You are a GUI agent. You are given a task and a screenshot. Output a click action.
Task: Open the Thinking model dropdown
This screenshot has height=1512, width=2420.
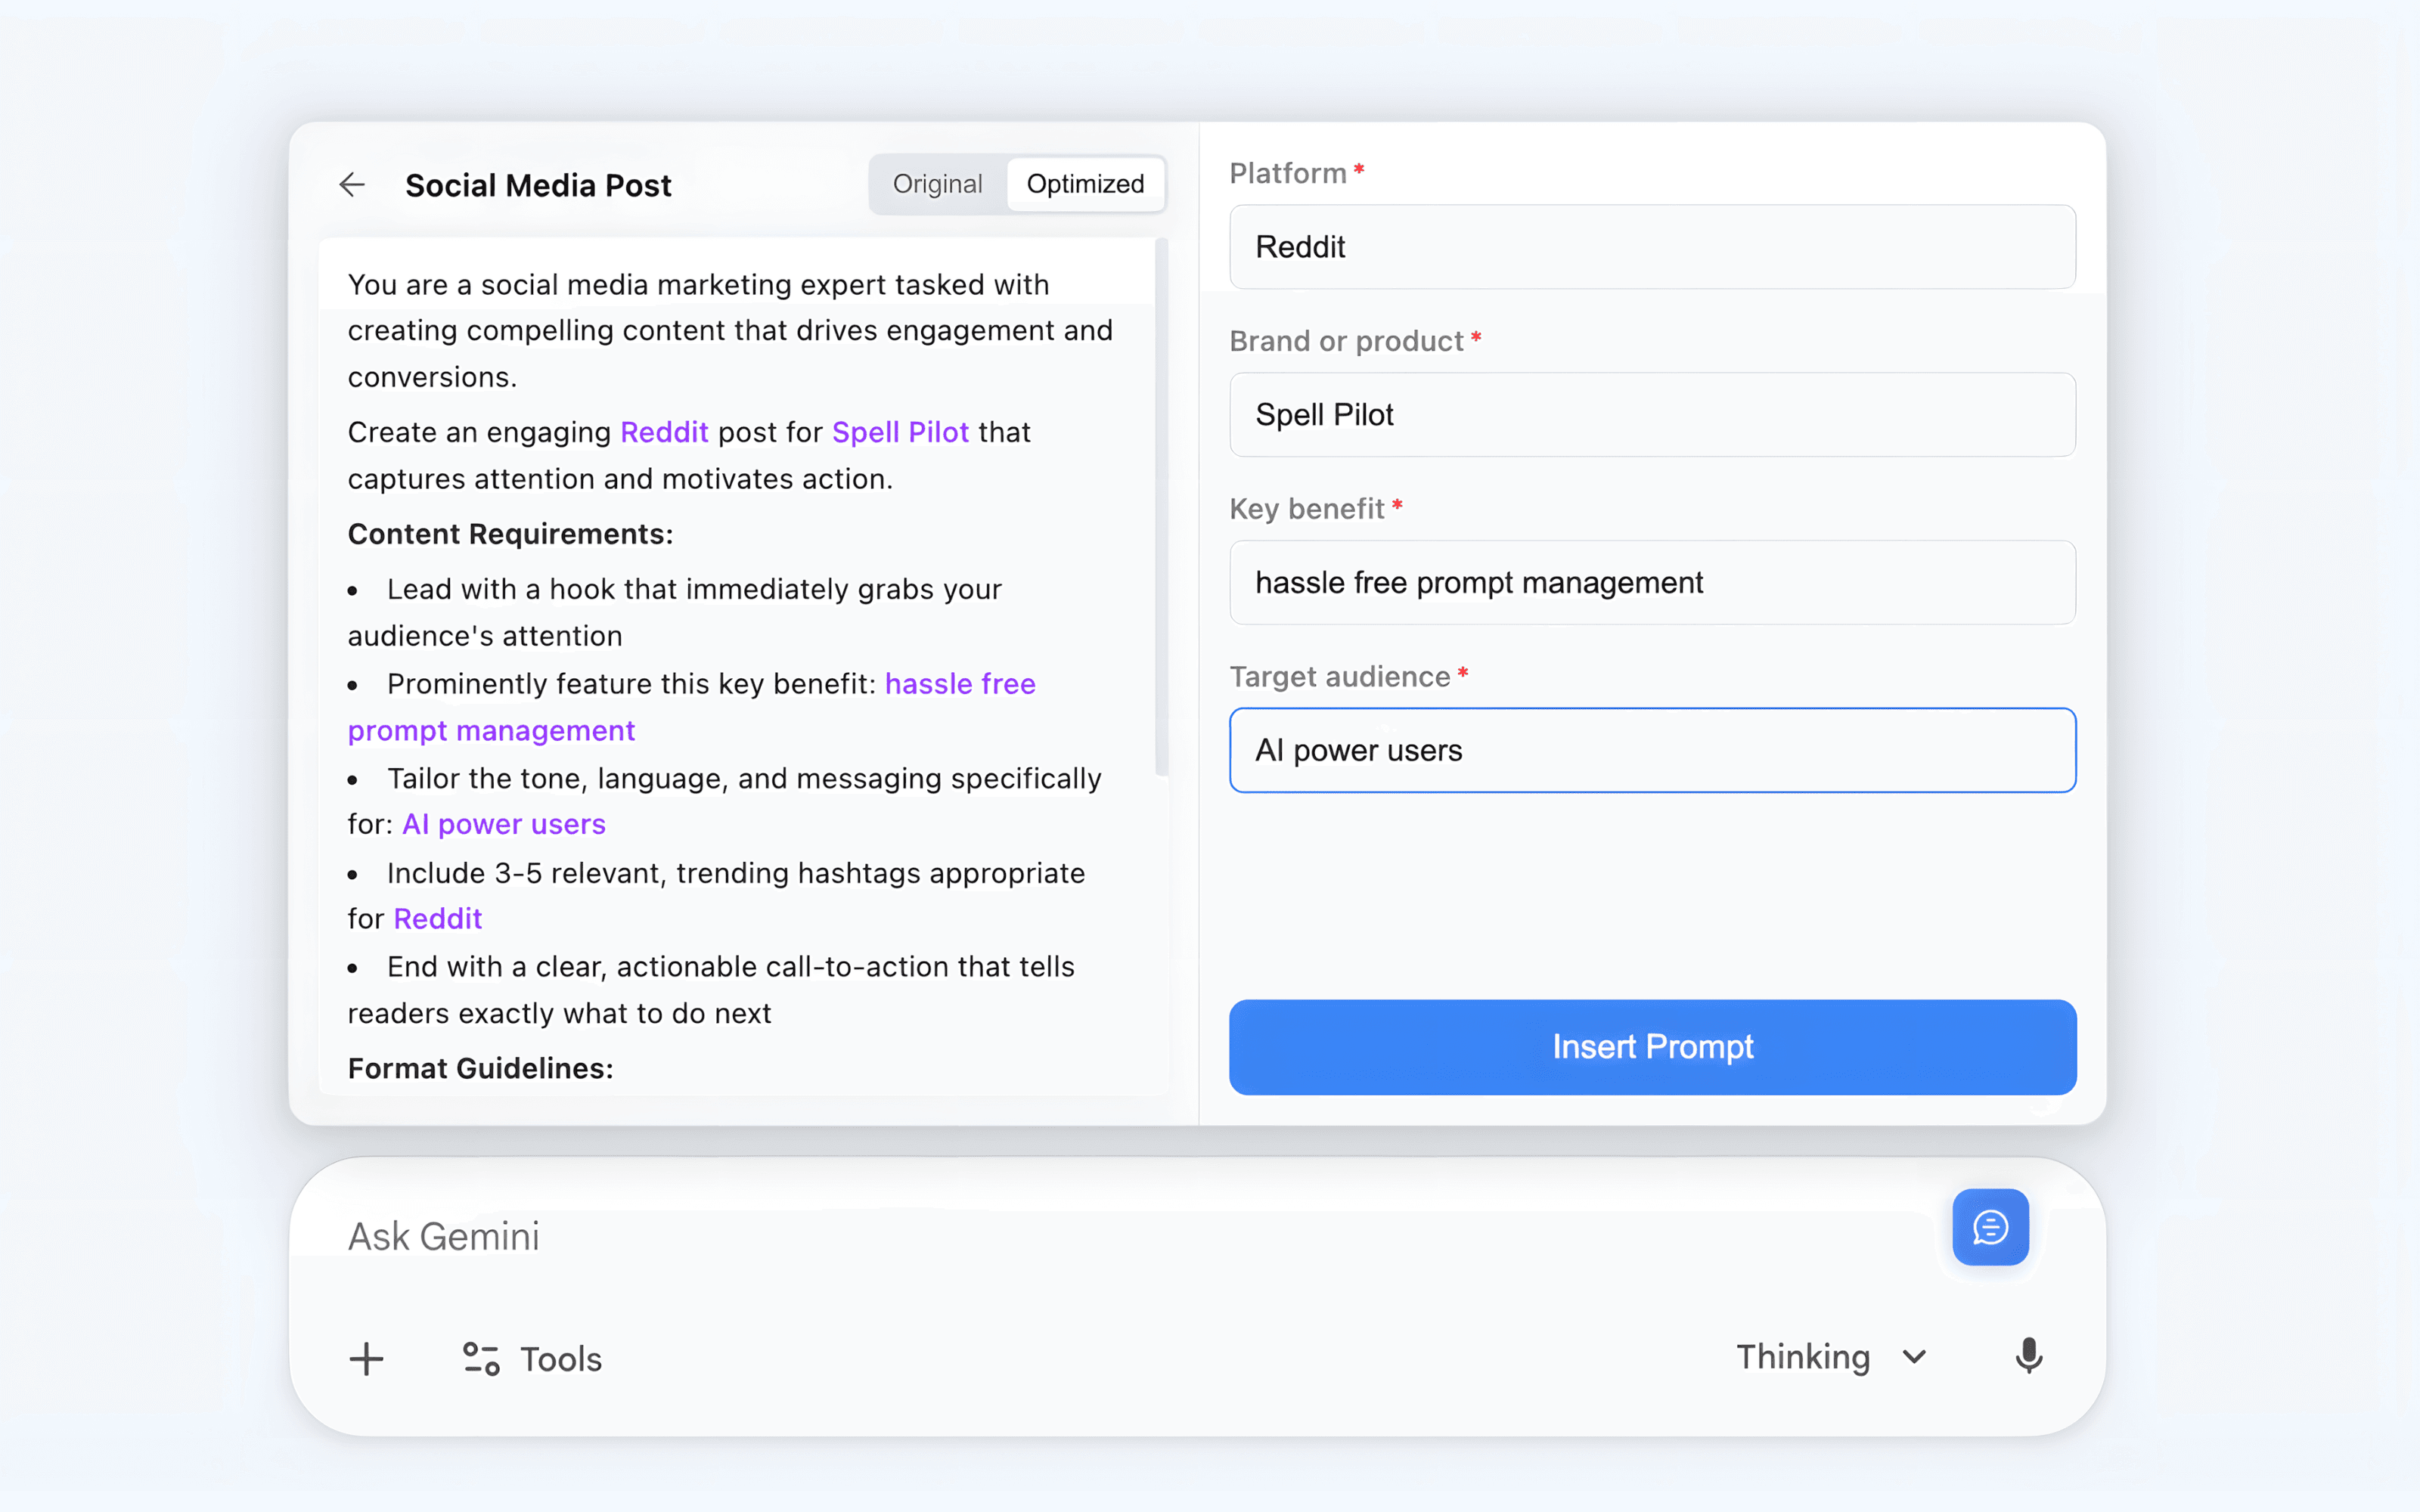1832,1356
